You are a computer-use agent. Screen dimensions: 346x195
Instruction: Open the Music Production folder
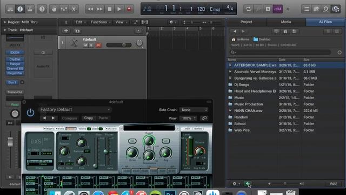click(286, 104)
